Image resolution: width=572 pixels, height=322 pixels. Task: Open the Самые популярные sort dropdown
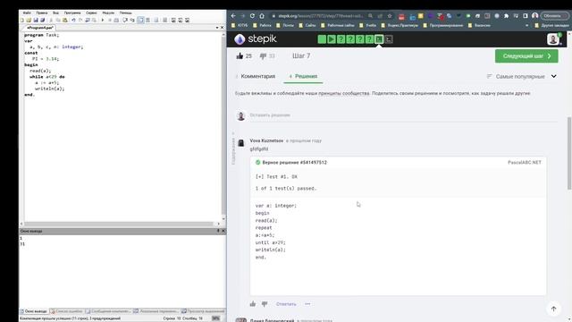(x=522, y=76)
